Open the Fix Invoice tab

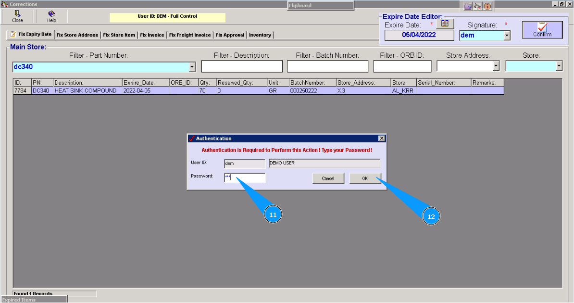coord(152,35)
